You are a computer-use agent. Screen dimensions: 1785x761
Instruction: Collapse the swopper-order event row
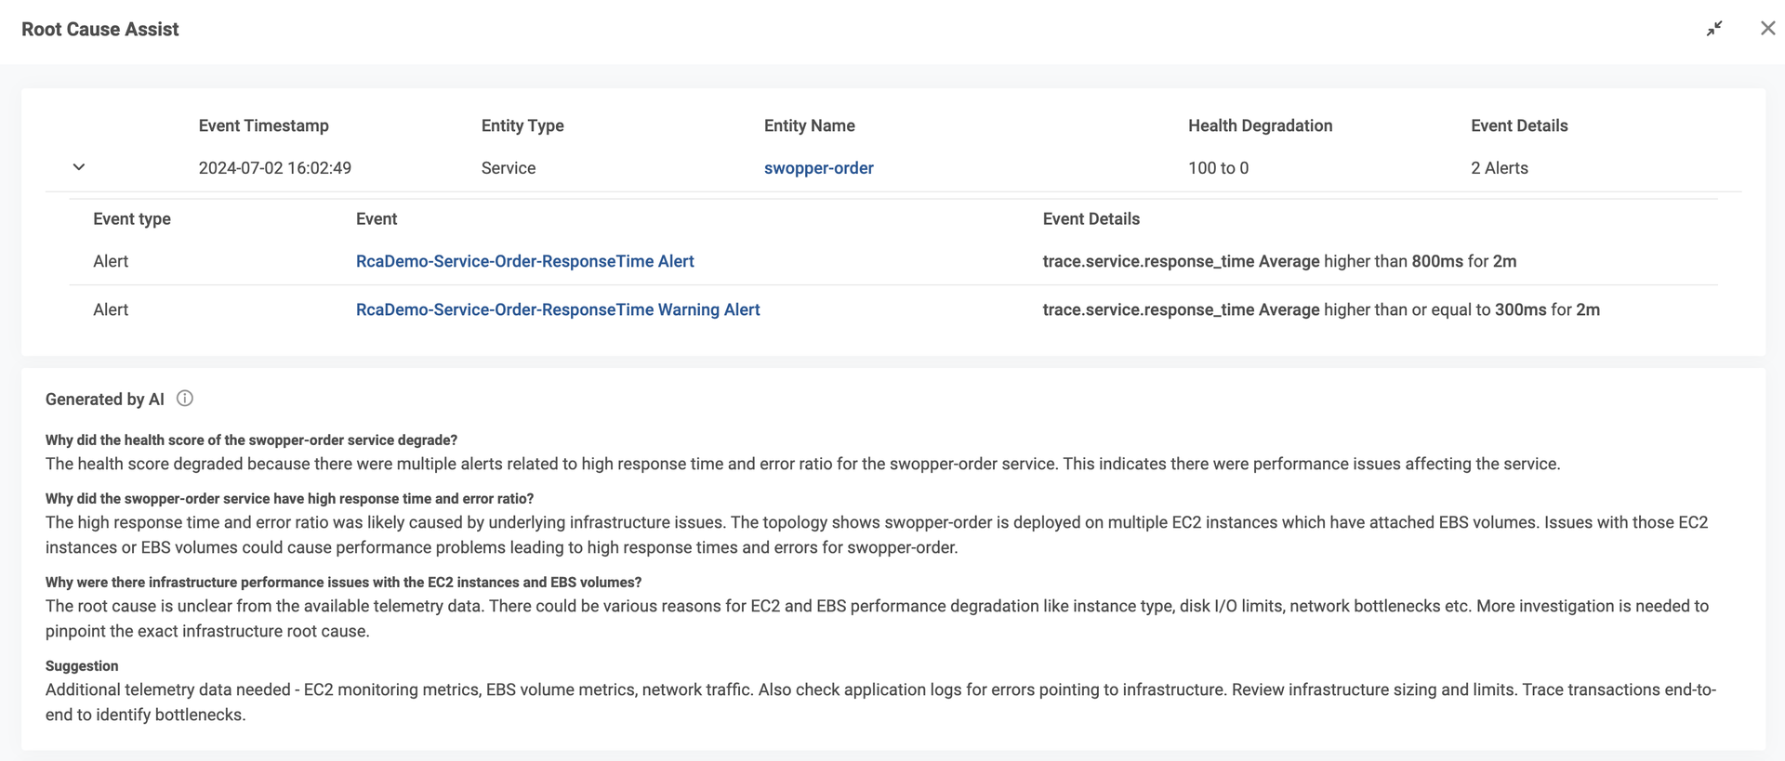[x=79, y=167]
